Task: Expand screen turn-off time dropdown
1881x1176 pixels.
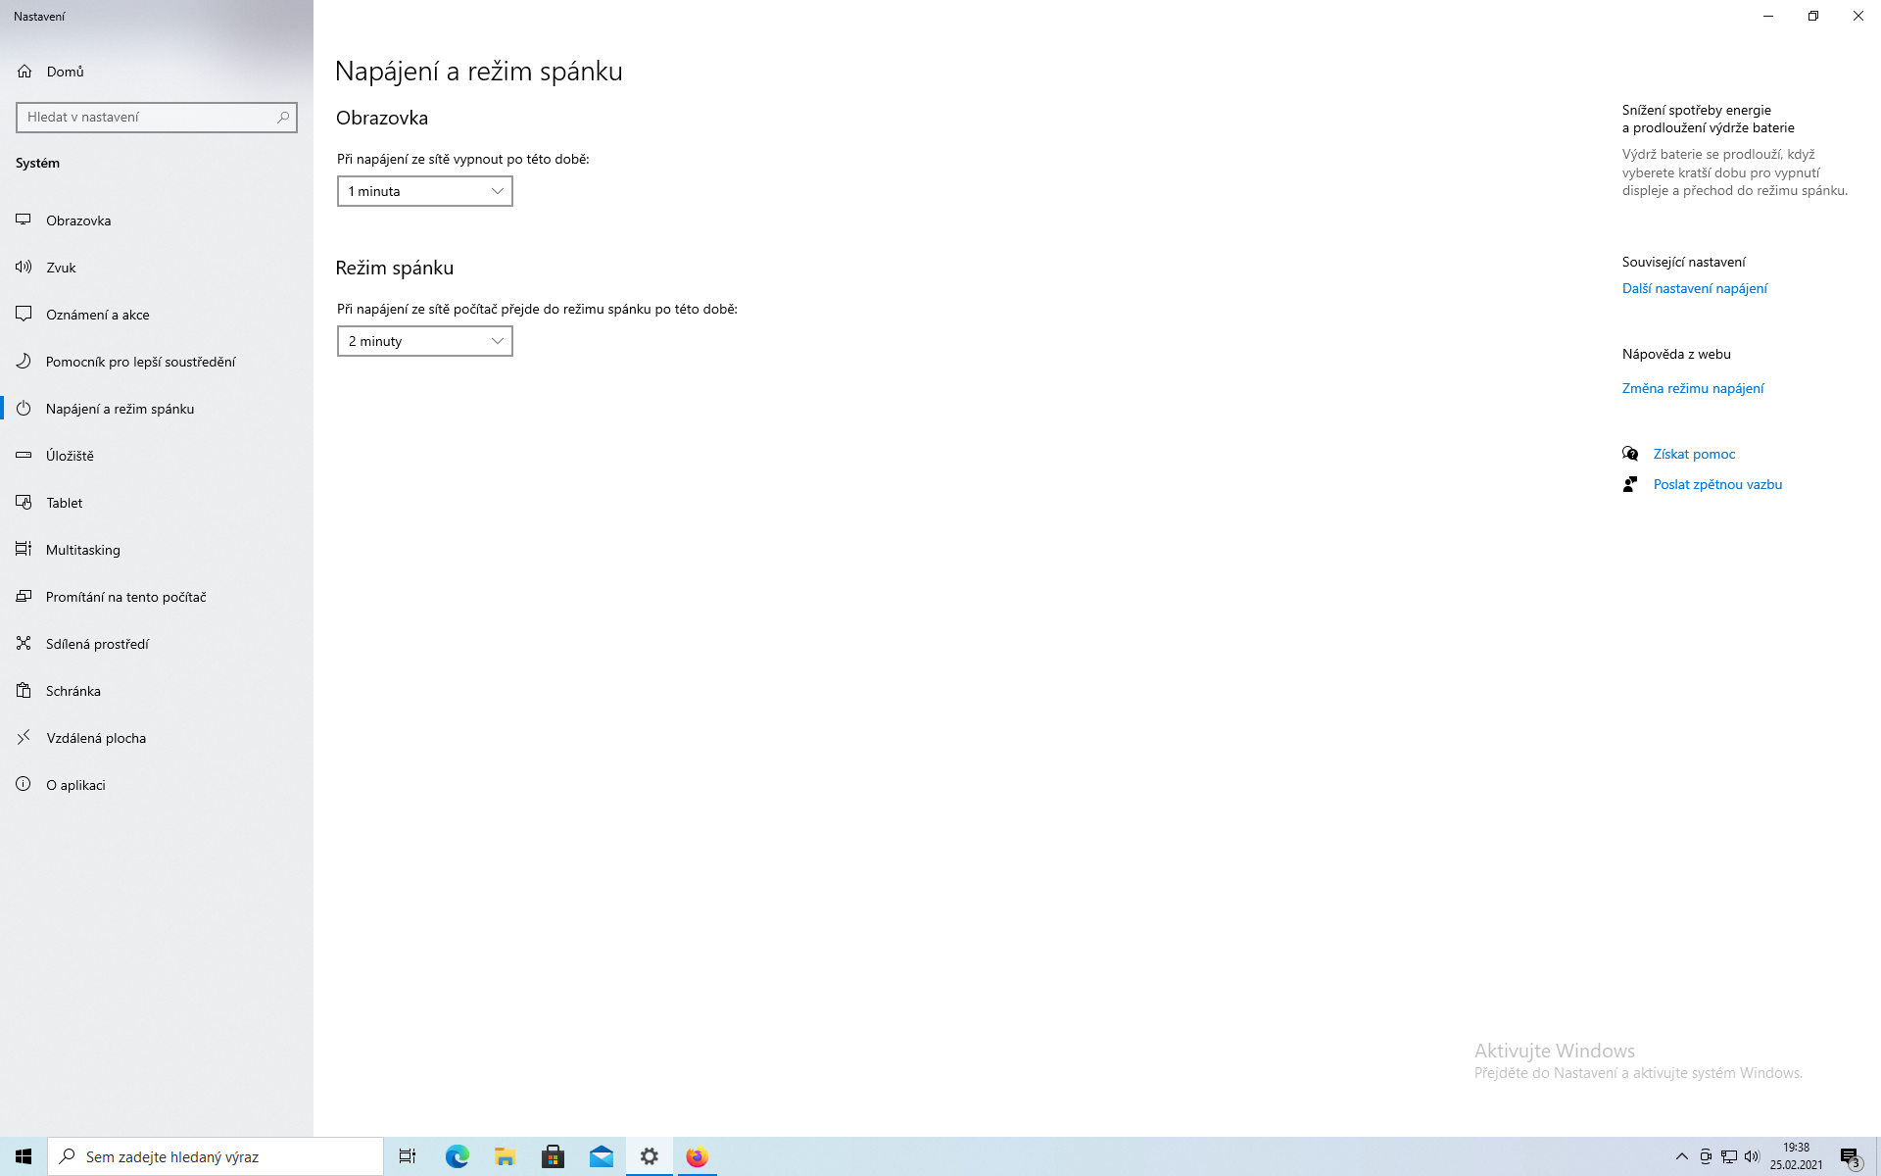Action: (424, 191)
